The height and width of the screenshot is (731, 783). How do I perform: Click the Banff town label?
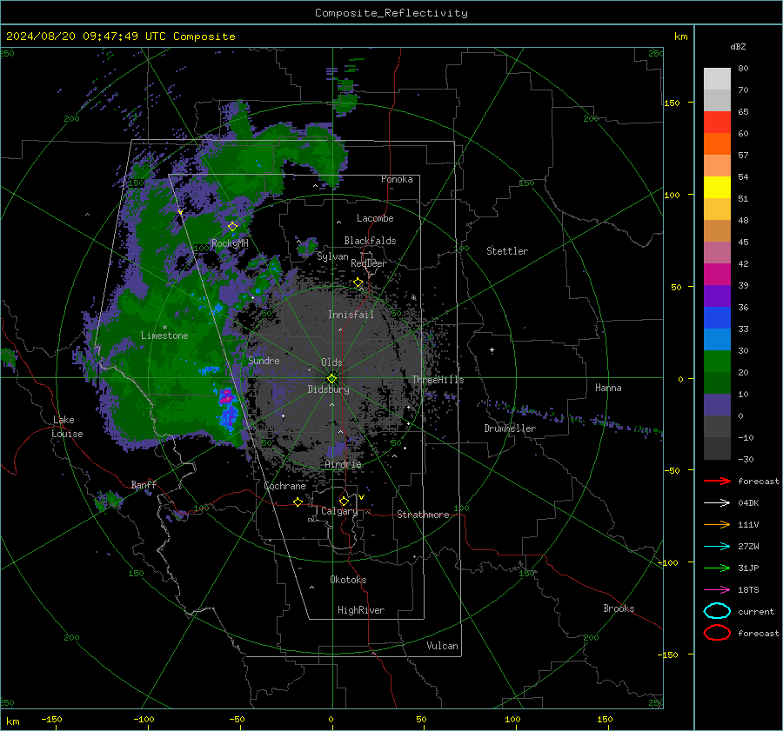click(144, 484)
